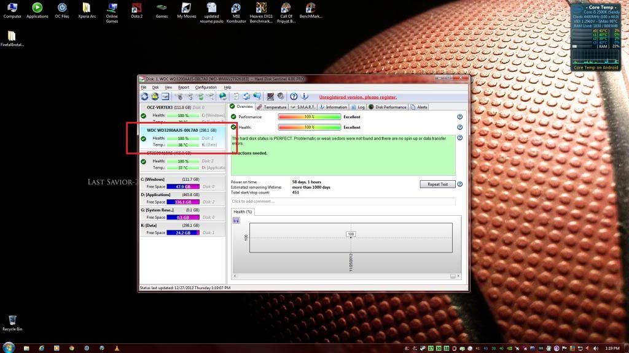The height and width of the screenshot is (353, 629).
Task: Click the globe icon in the toolbar
Action: pos(222,97)
